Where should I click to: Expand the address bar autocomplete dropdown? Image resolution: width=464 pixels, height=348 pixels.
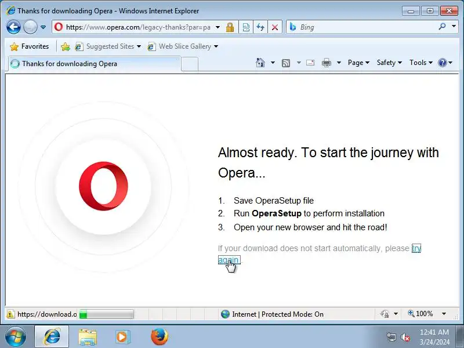point(218,27)
